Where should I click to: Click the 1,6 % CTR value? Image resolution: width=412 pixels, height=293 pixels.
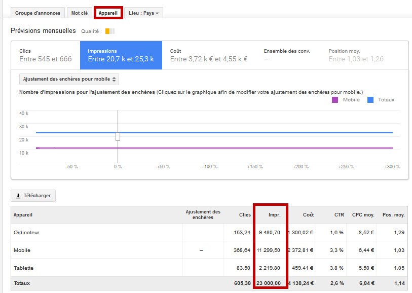point(336,232)
